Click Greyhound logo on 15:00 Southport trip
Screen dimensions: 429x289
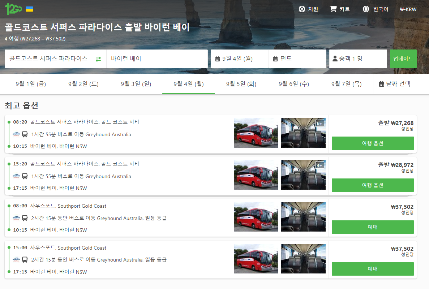(x=16, y=260)
